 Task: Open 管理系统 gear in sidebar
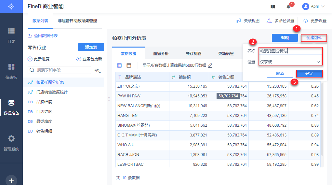11,142
